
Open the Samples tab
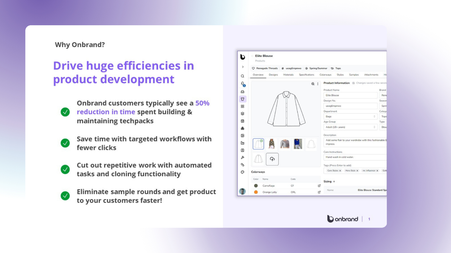click(354, 75)
